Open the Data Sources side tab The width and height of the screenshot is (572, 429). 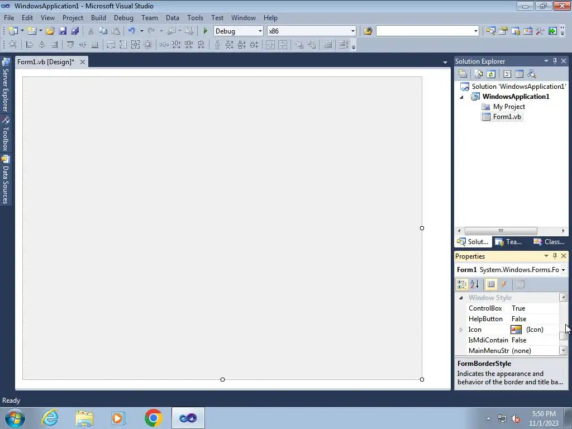click(x=6, y=179)
